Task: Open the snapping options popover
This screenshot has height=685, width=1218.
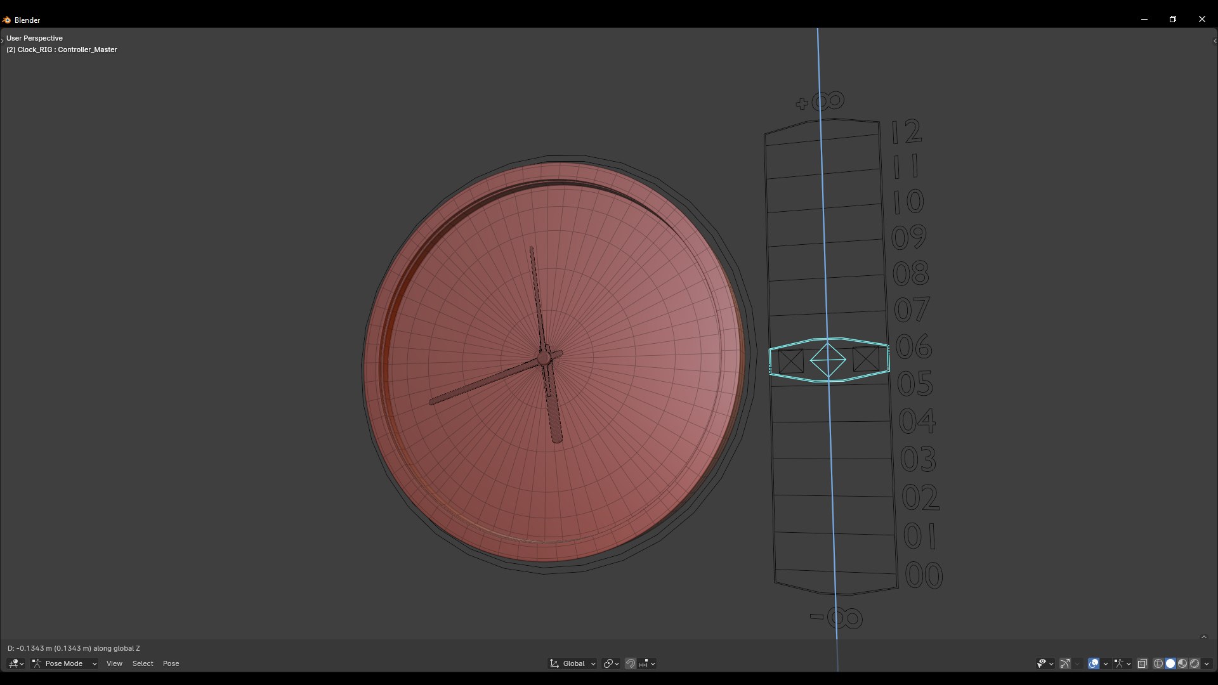Action: tap(647, 663)
